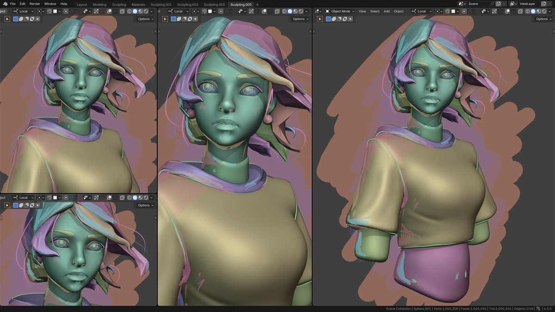The width and height of the screenshot is (555, 312).
Task: Select rendered shading in bottom-left viewport
Action: [x=146, y=197]
